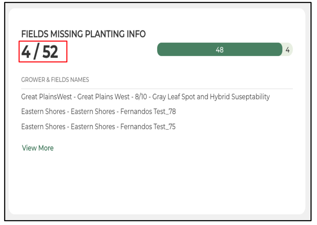This screenshot has width=317, height=225.
Task: Select the Gray Leaf Spot field row
Action: click(x=145, y=97)
